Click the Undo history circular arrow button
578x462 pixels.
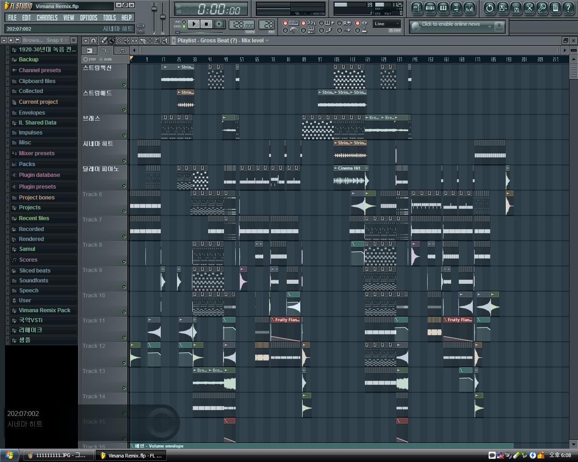489,8
